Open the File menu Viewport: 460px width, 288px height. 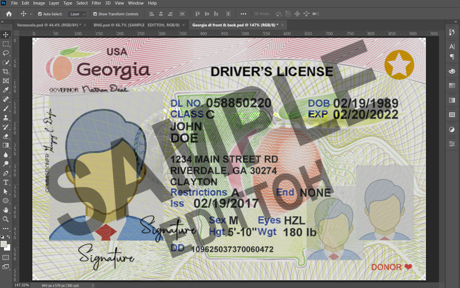[14, 3]
